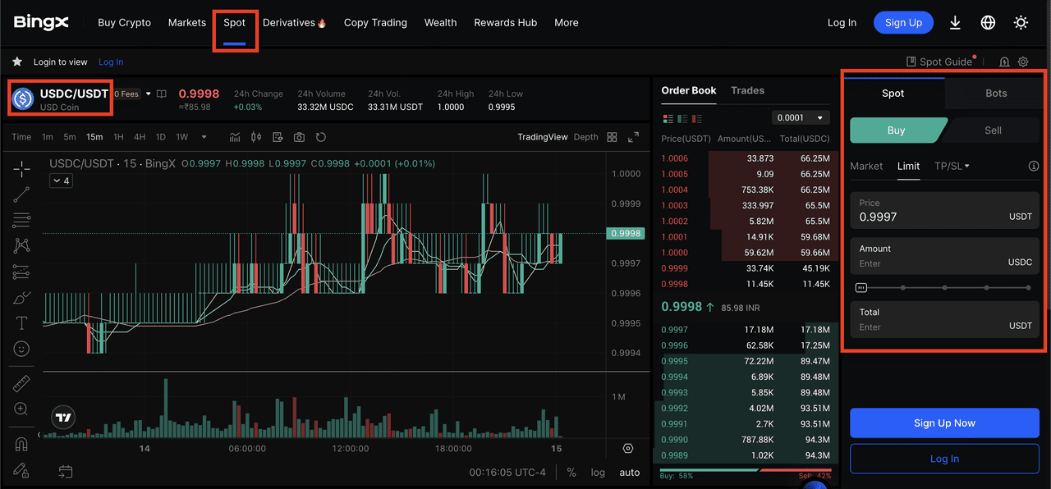Toggle the magnet snap mode
Screen dimensions: 1051x489
click(21, 444)
